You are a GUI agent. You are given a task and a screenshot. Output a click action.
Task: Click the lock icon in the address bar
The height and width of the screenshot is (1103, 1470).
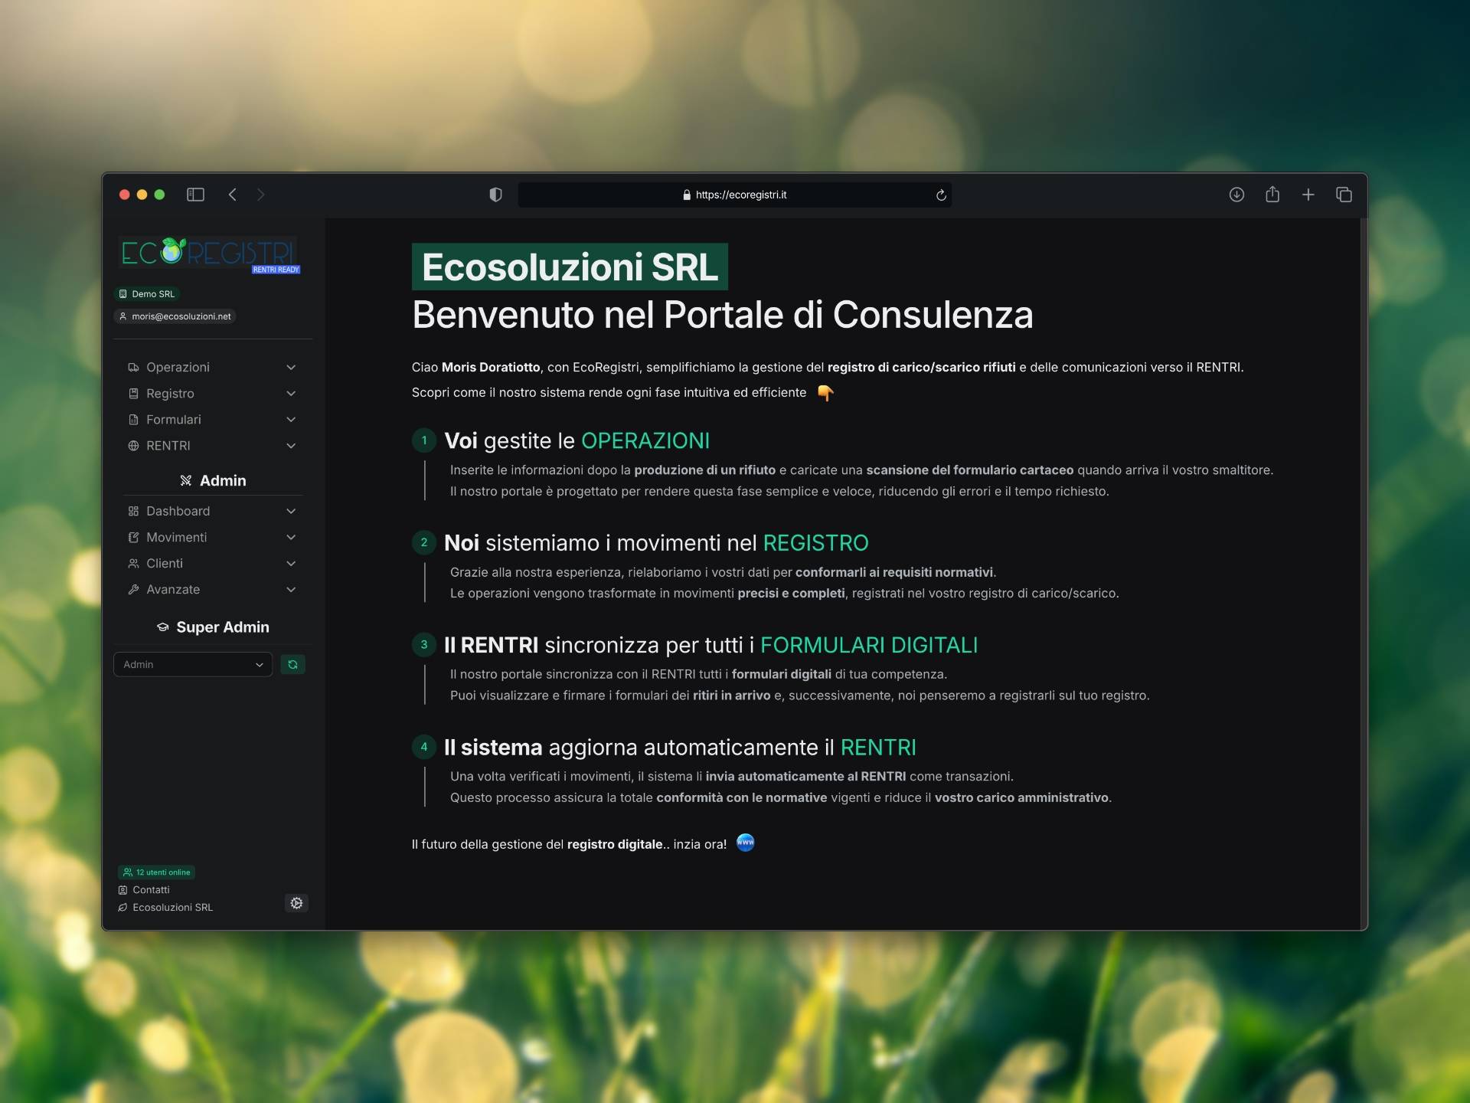(x=687, y=195)
